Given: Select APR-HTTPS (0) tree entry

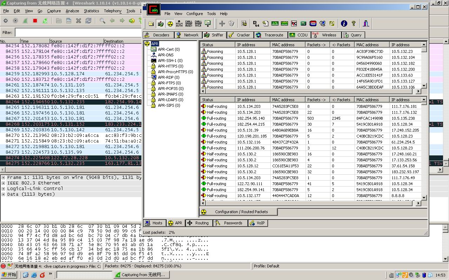Looking at the screenshot, I should pyautogui.click(x=170, y=66).
